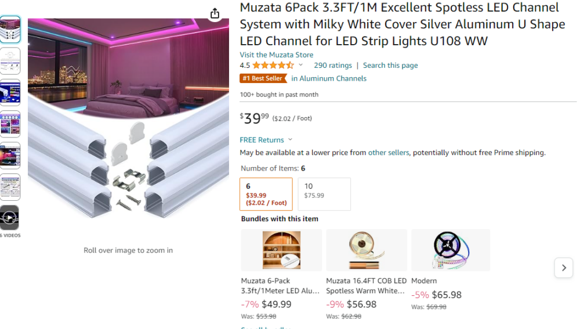Click the star rating icons
Screen dimensions: 580x329
pyautogui.click(x=273, y=66)
